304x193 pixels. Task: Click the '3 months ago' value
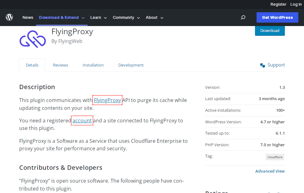[x=272, y=99]
